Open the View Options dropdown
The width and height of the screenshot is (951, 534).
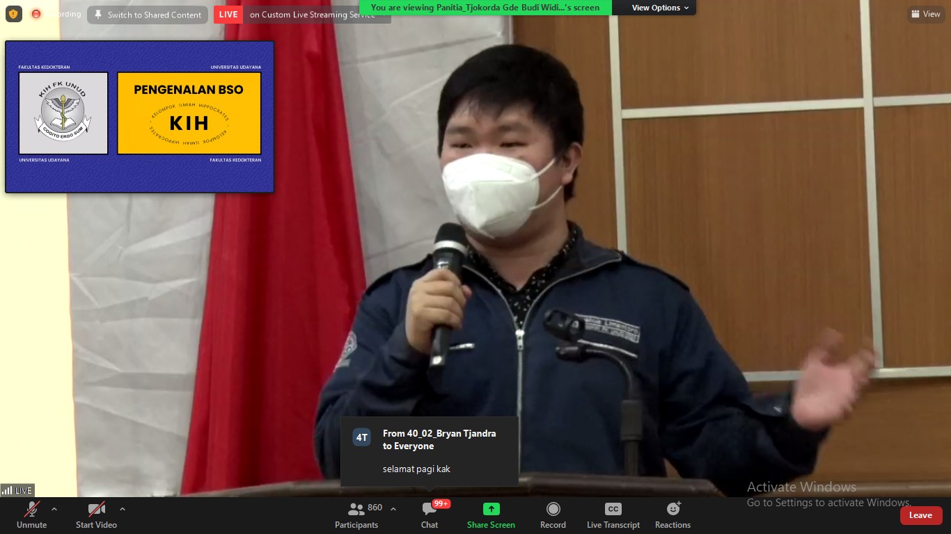(x=661, y=8)
